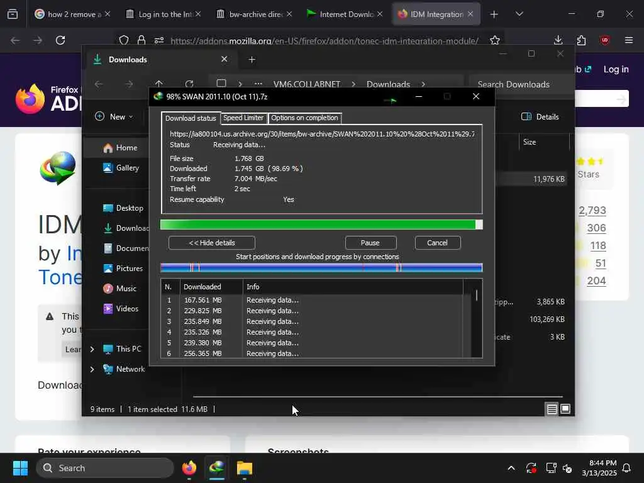Screen dimensions: 644x483
Task: Switch to the bw-archive directory tab
Action: coord(255,14)
